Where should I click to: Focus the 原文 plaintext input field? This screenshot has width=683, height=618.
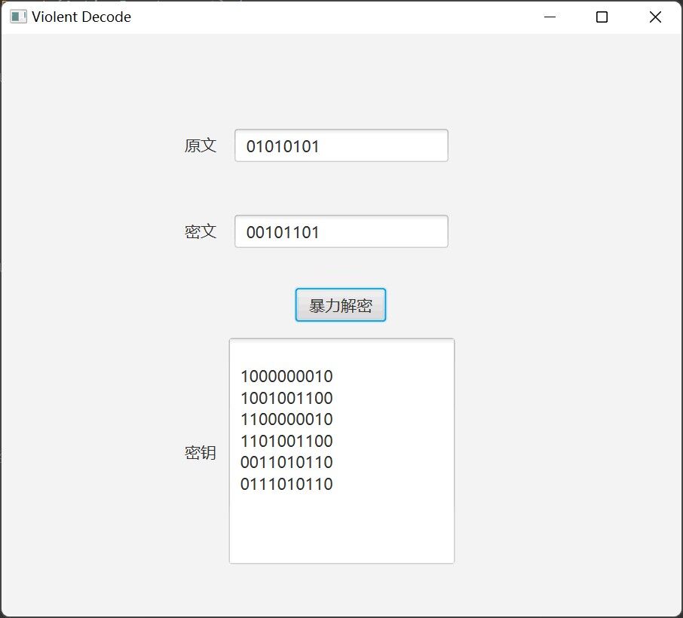click(341, 145)
